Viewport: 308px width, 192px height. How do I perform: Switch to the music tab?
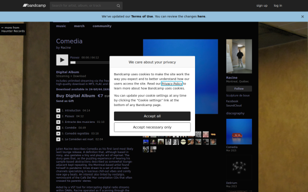point(61,26)
